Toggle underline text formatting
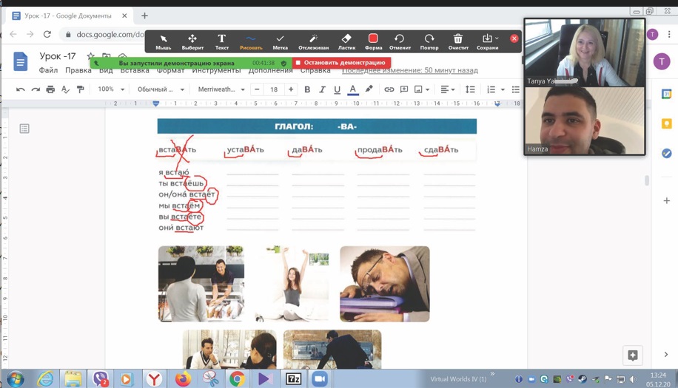 click(x=337, y=89)
